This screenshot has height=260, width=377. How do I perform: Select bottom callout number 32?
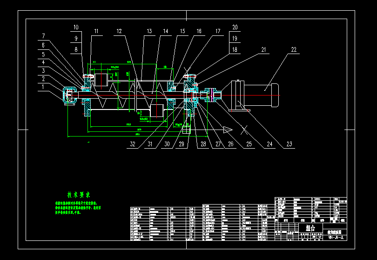click(133, 144)
